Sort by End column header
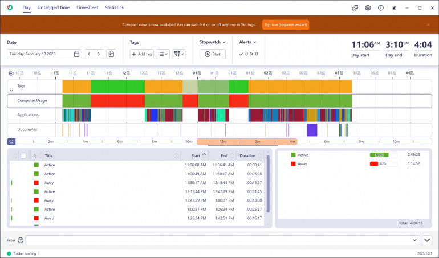 [224, 155]
